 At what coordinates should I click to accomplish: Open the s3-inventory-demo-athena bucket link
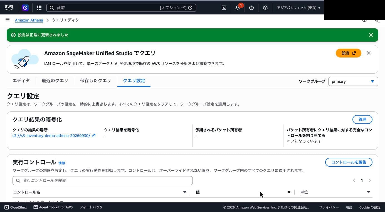click(x=51, y=136)
